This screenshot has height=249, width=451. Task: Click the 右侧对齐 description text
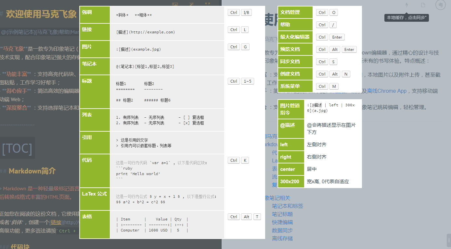[x=317, y=157]
